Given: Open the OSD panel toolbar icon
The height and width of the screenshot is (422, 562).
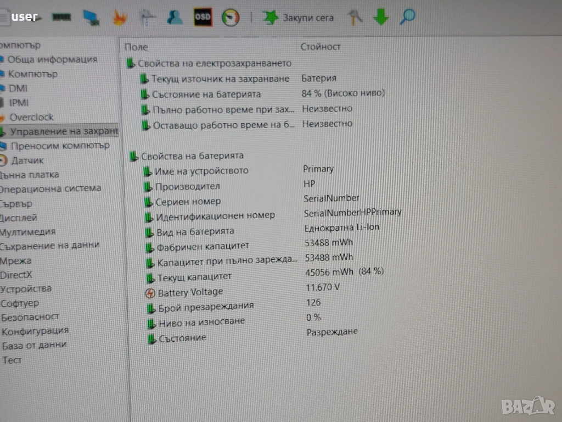Looking at the screenshot, I should (203, 17).
